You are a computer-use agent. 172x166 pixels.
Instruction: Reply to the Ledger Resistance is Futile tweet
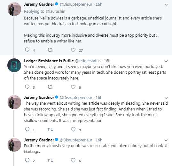(x=27, y=87)
